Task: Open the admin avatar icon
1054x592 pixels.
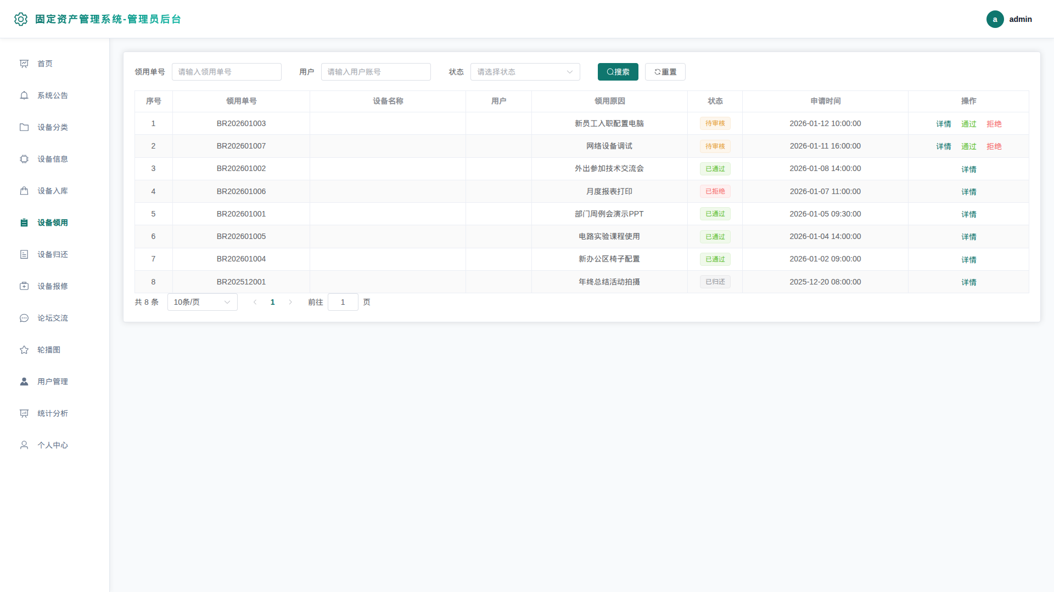Action: coord(995,19)
